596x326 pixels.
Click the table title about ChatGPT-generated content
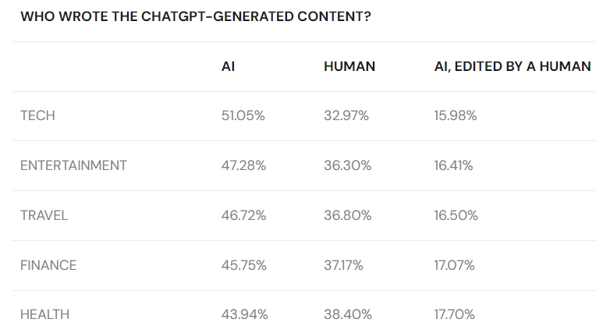pos(195,16)
